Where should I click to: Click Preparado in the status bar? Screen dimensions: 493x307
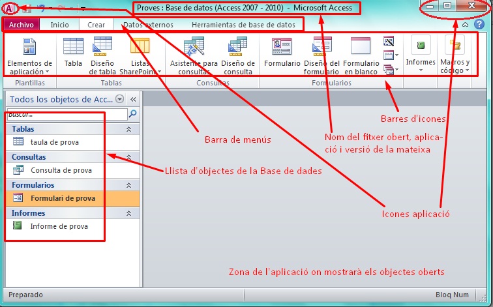[25, 295]
